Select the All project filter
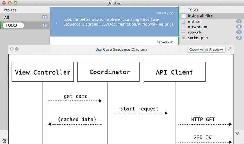This screenshot has height=144, width=244. tap(25, 17)
